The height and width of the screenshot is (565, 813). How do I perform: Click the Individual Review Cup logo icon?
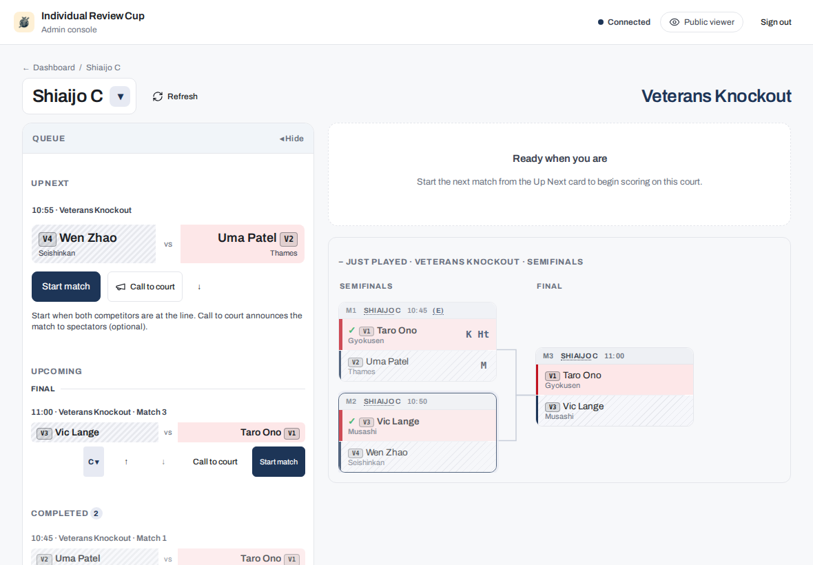coord(24,22)
